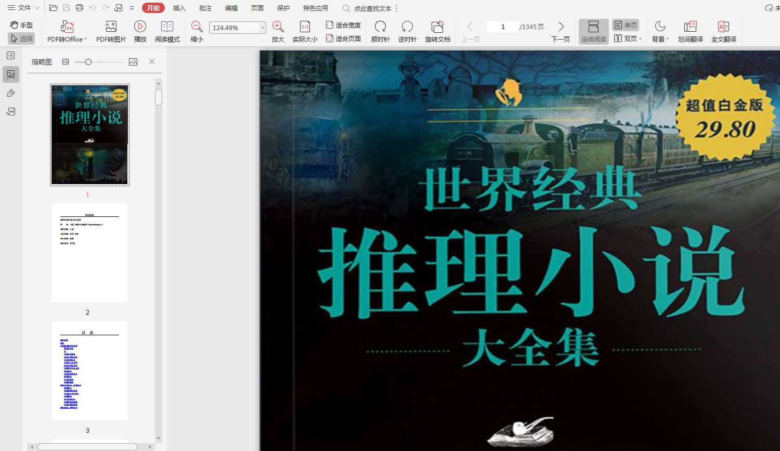The image size is (780, 451).
Task: Go to previous page with 上一页
Action: [x=470, y=31]
